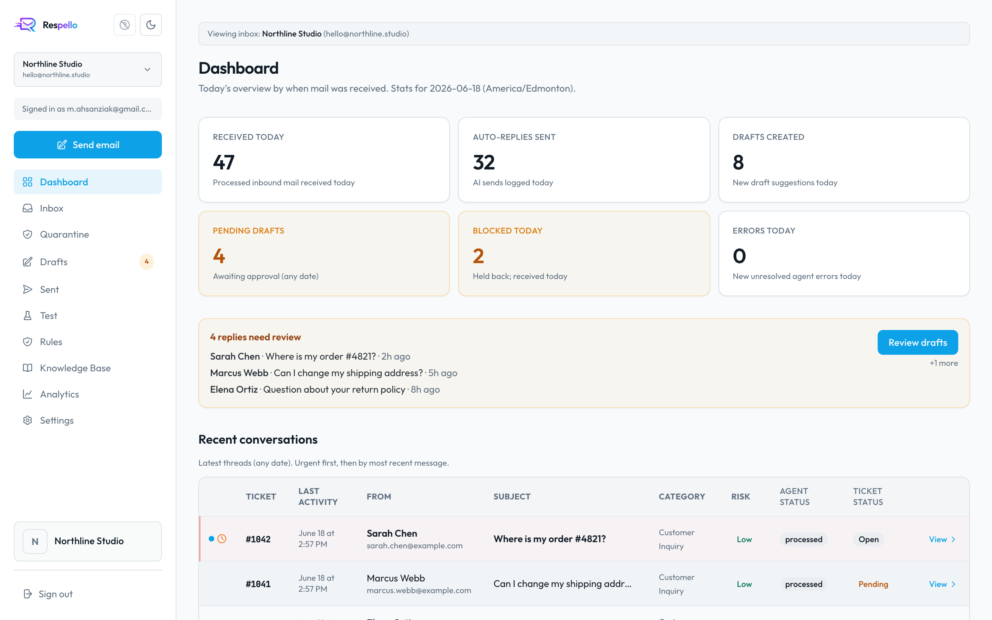This screenshot has height=620, width=992.
Task: Switch to dark mode moon icon
Action: click(151, 25)
